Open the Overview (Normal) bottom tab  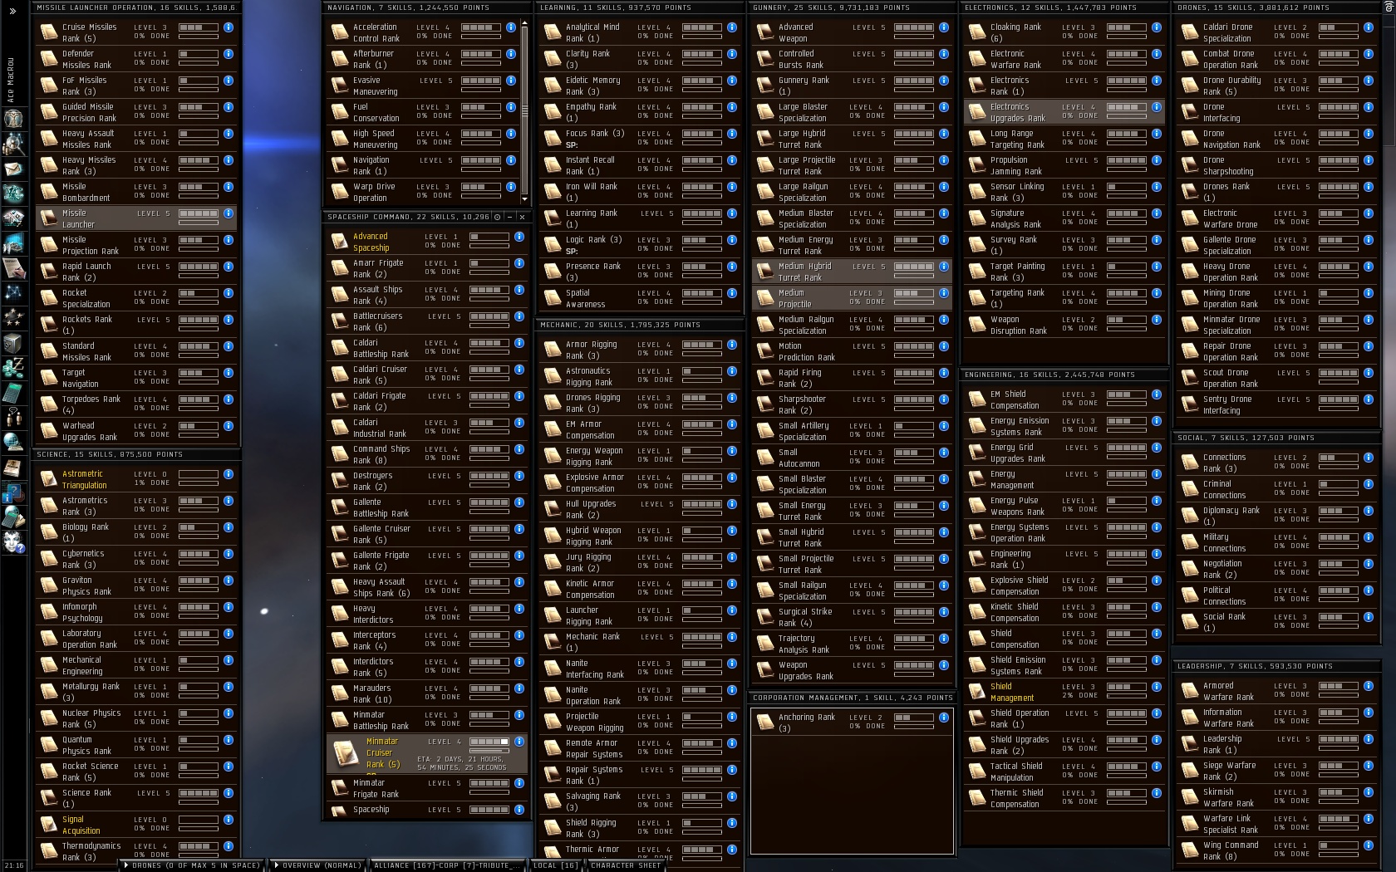click(318, 865)
